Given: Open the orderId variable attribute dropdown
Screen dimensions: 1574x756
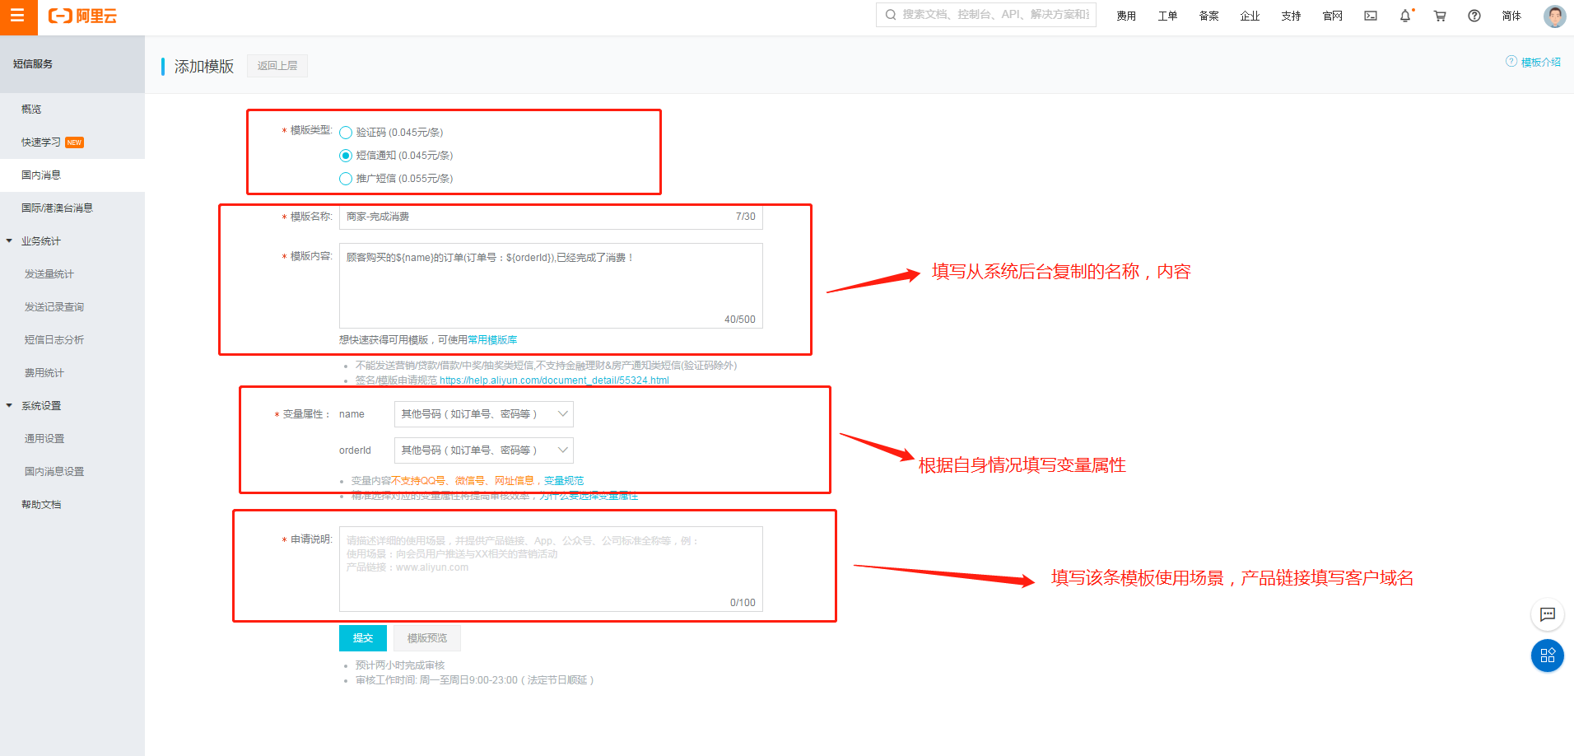Looking at the screenshot, I should pyautogui.click(x=484, y=450).
